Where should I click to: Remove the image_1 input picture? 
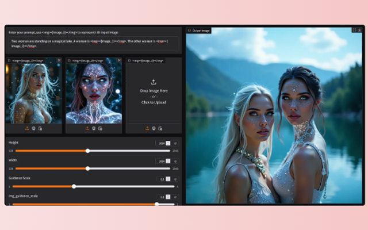point(59,60)
